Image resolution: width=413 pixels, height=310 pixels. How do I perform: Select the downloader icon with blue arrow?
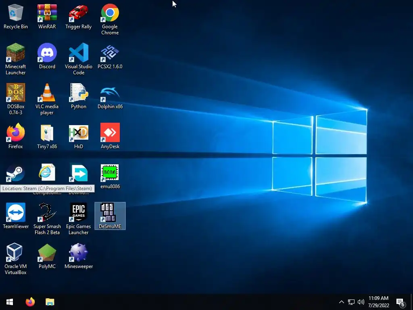tap(79, 173)
